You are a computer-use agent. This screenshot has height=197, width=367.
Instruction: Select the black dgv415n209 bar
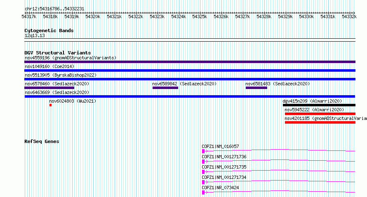pyautogui.click(x=319, y=105)
